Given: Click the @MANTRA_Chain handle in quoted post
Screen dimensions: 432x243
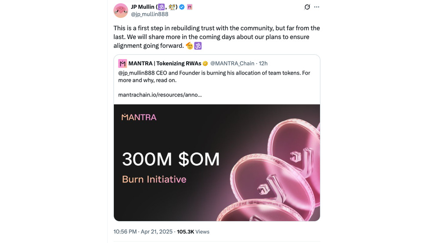Looking at the screenshot, I should pyautogui.click(x=232, y=64).
